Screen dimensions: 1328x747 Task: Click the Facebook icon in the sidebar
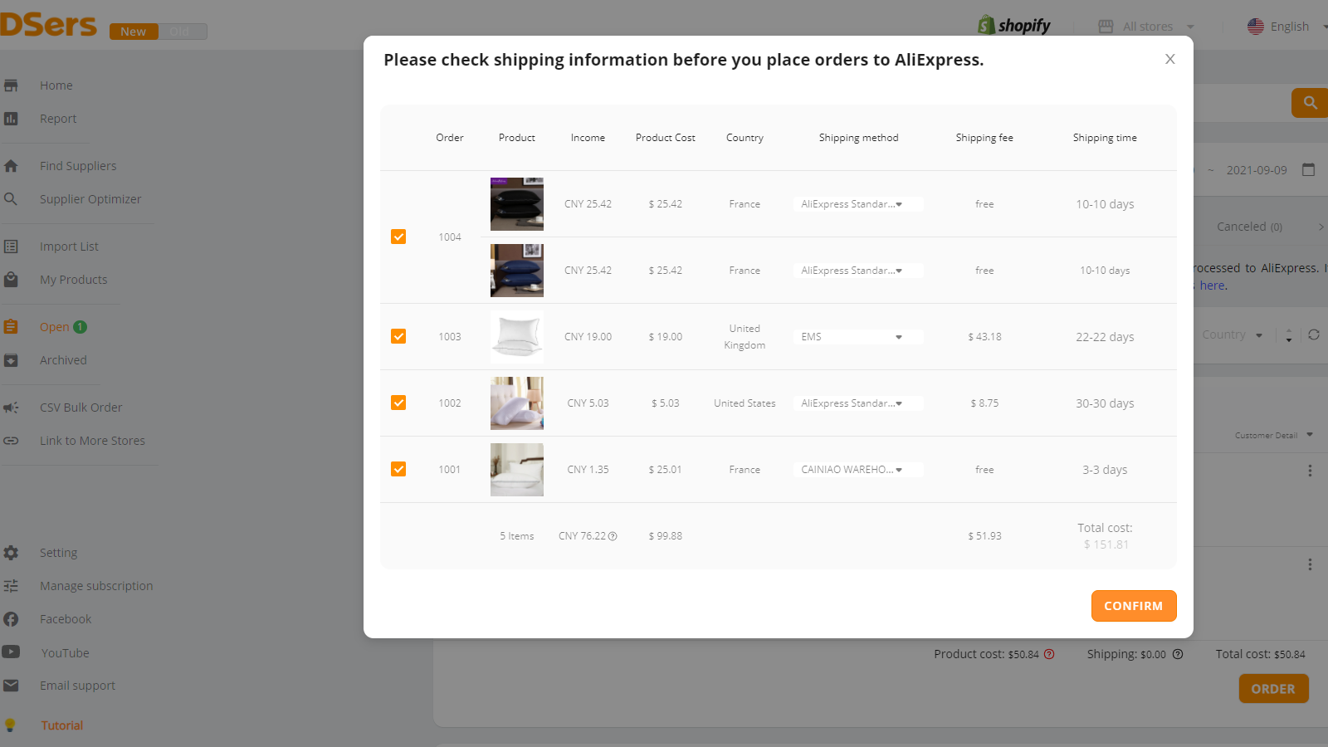click(12, 618)
